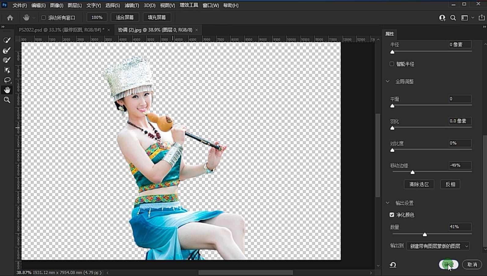Select the Object Selection tool

tap(7, 70)
